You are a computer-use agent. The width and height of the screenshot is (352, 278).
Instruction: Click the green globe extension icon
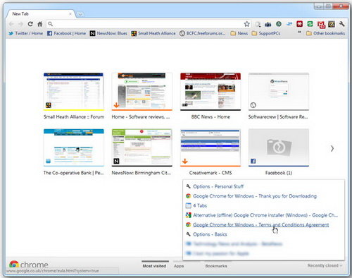[279, 24]
